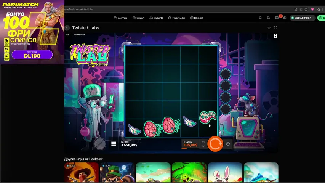Decrease the bet with the down arrow
This screenshot has width=325, height=183.
click(x=203, y=146)
